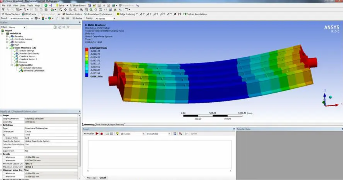343x180 pixels.
Task: Stop the animation playback
Action: (102, 134)
